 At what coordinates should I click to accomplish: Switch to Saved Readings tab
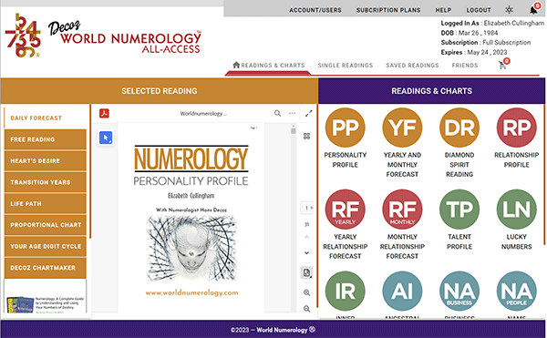coord(412,66)
